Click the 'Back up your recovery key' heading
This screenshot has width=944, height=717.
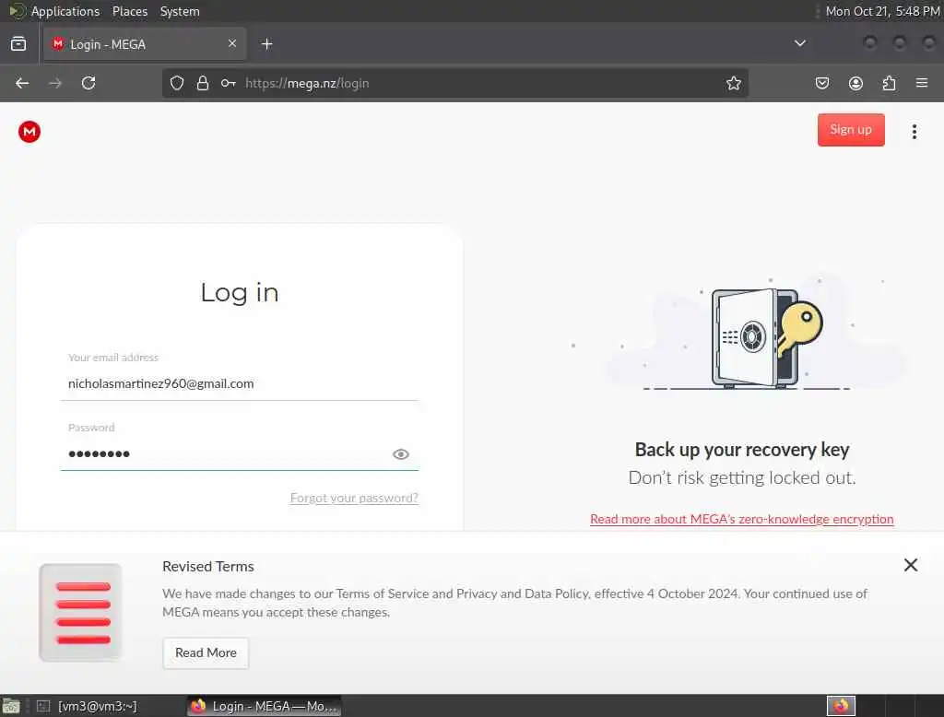coord(742,450)
